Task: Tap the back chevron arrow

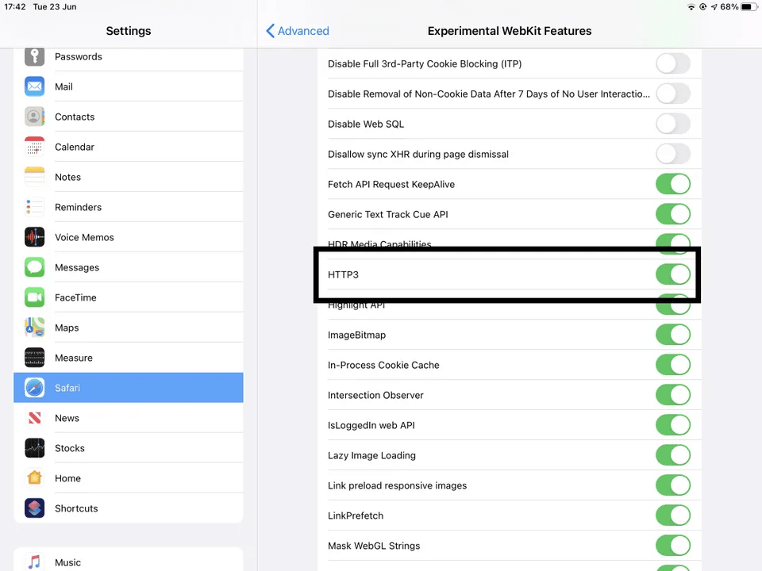Action: [x=271, y=31]
